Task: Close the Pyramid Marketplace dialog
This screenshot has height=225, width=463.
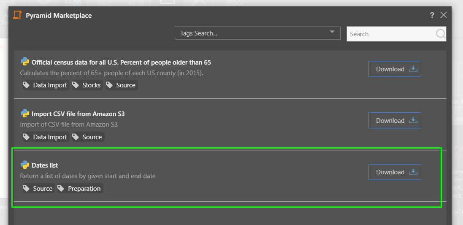Action: [x=443, y=15]
